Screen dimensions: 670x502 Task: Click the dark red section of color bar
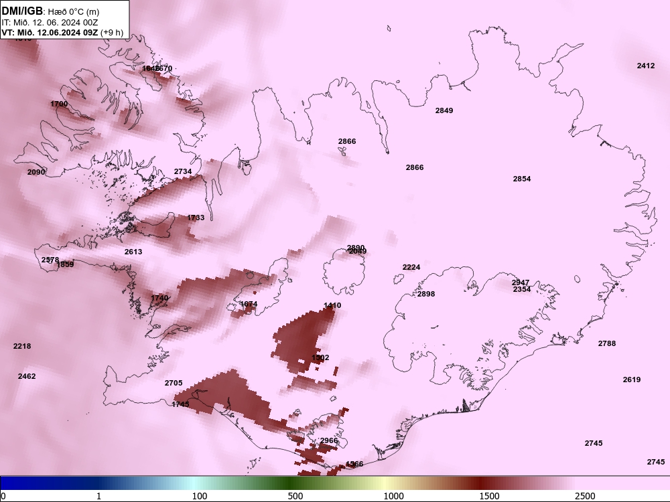482,483
